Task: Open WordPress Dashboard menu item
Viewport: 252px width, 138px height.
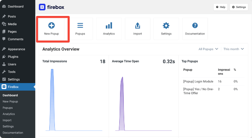Action: pyautogui.click(x=18, y=6)
